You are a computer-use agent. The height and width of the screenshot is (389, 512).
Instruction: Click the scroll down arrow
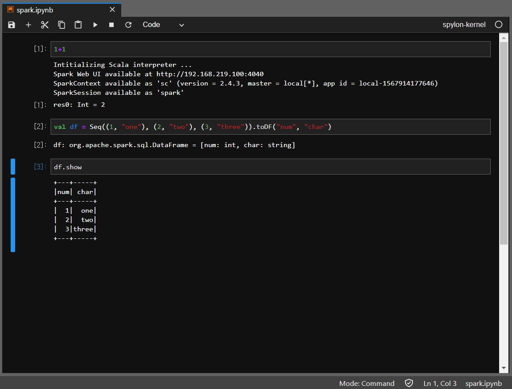[504, 368]
